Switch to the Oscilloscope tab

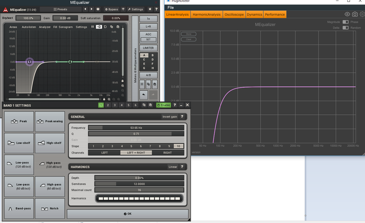pos(234,15)
